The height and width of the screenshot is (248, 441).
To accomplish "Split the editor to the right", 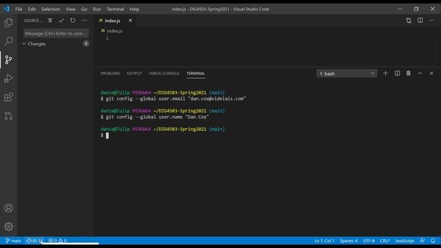I will point(420,21).
